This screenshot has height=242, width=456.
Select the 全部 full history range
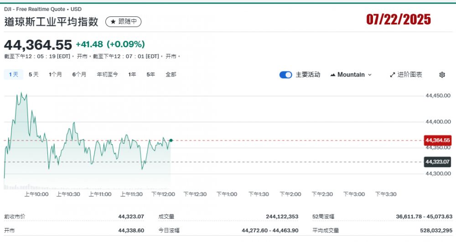click(171, 75)
